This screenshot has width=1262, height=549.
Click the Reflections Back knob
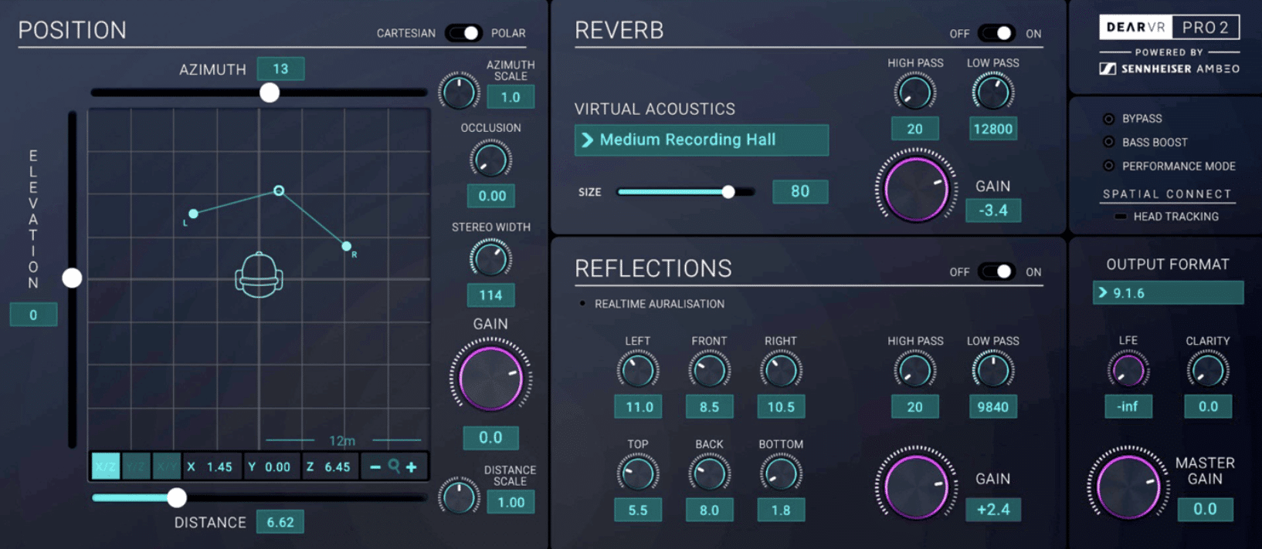click(x=709, y=473)
